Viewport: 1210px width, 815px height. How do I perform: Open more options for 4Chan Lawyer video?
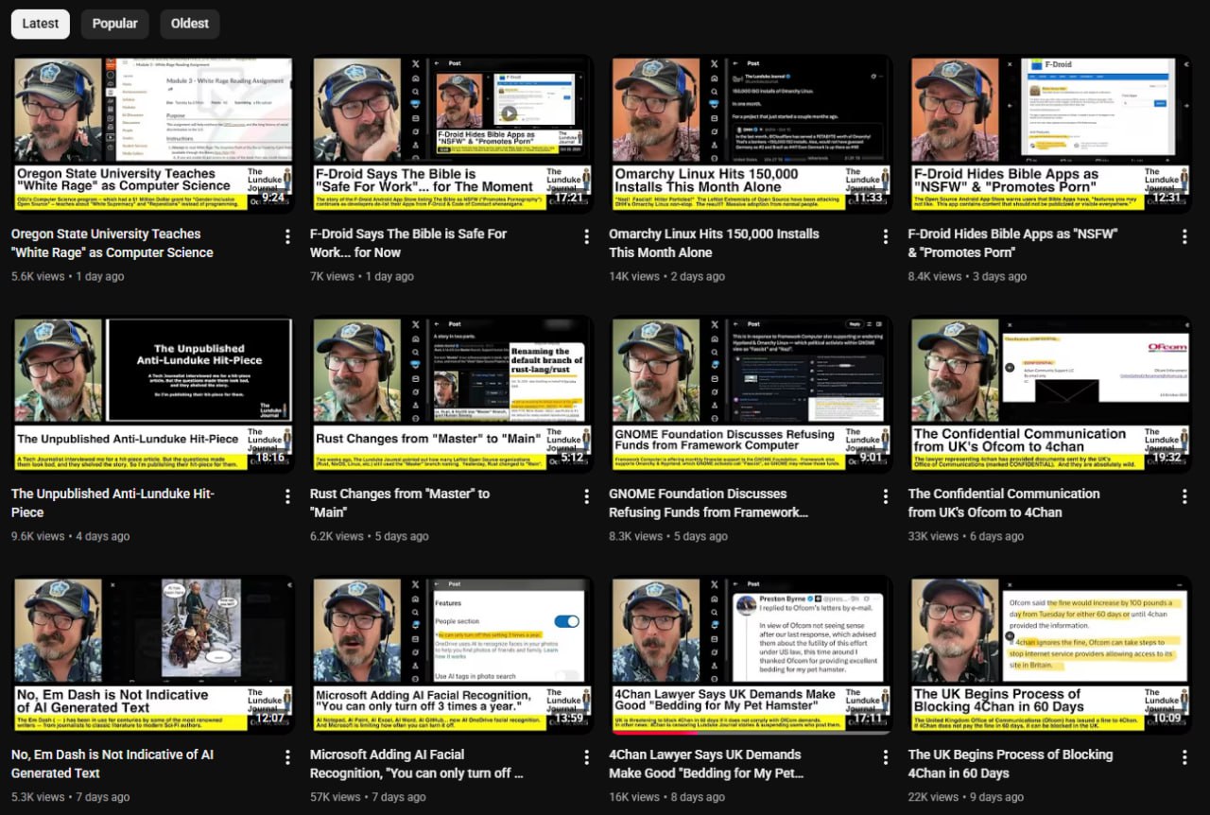[x=886, y=757]
